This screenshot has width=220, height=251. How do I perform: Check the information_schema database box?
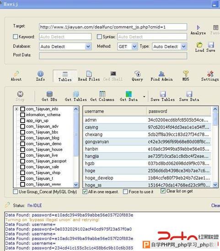(x=22, y=115)
